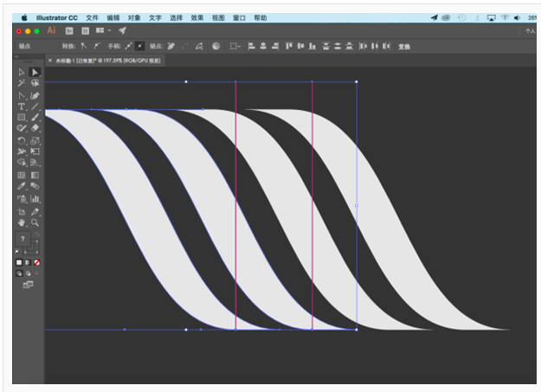Toggle convert anchor point to smooth

(97, 46)
